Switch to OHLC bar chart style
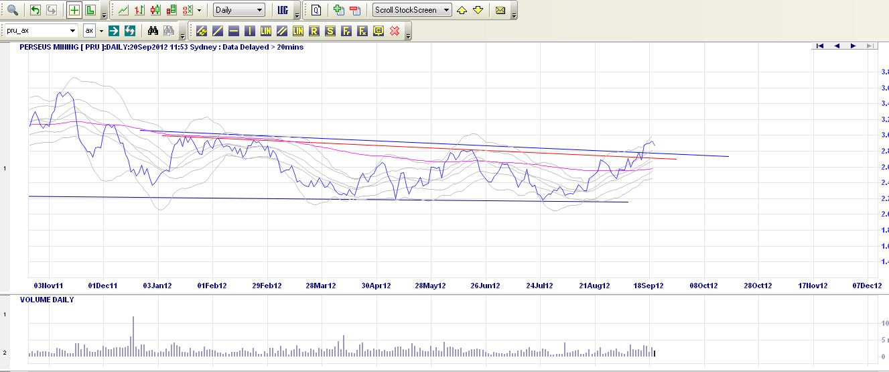Screen dimensions: 889x372 point(139,10)
